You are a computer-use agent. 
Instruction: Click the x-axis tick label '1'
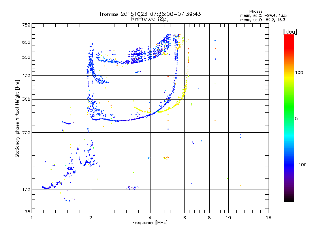point(32,218)
